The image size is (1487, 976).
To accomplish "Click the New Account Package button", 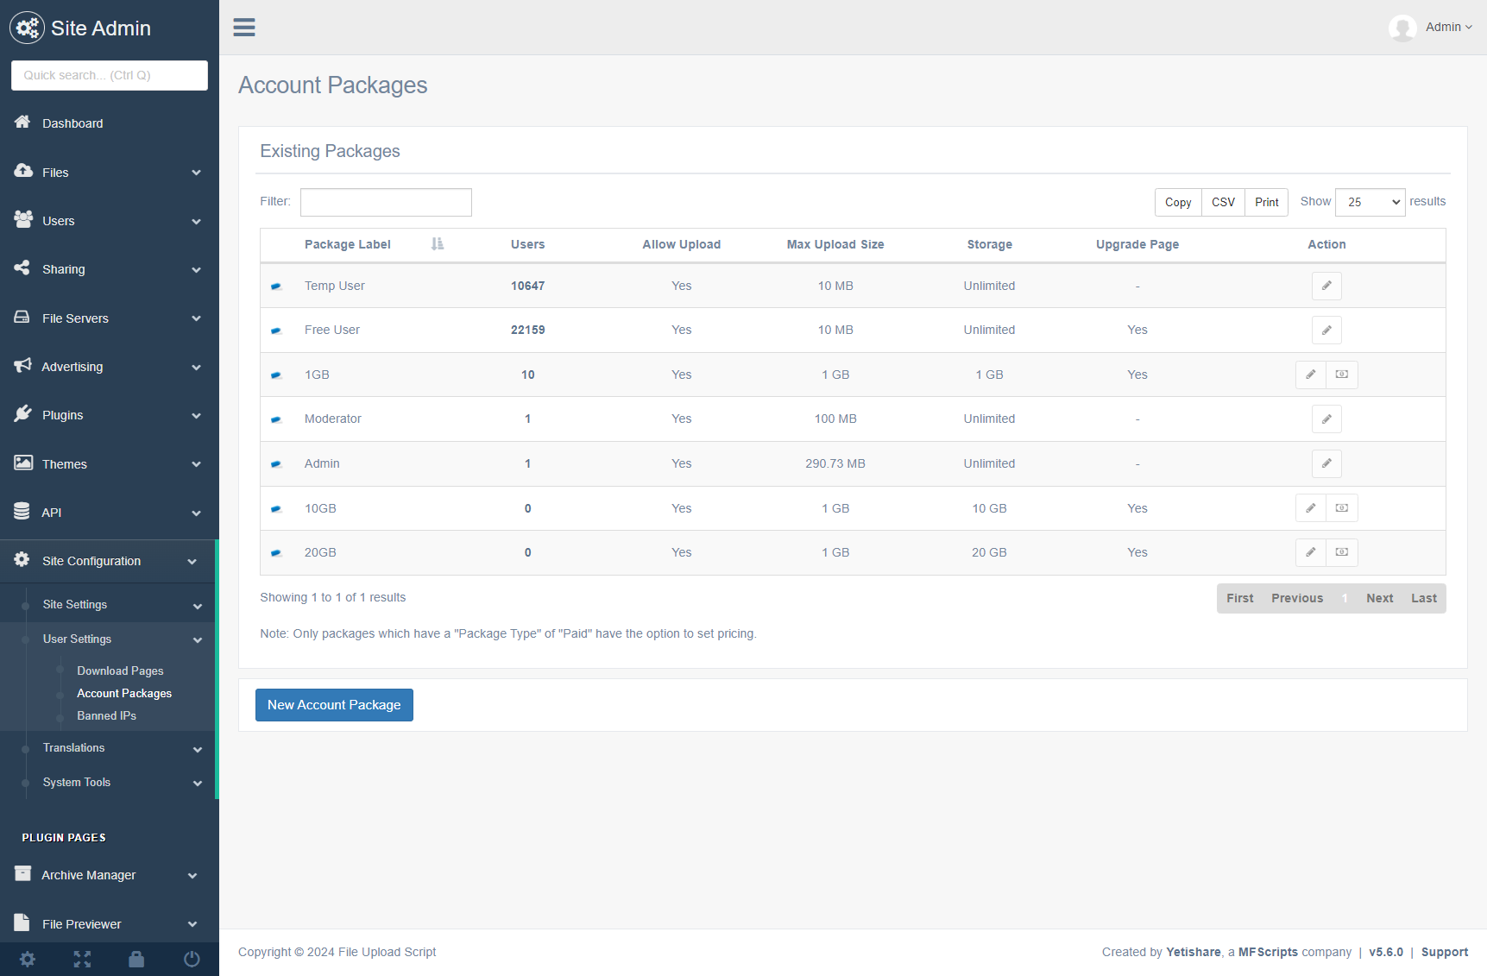I will click(x=334, y=705).
